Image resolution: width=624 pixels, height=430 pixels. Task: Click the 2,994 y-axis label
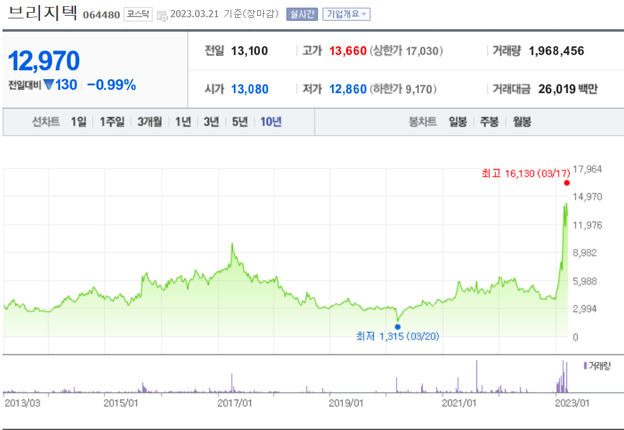click(x=585, y=308)
